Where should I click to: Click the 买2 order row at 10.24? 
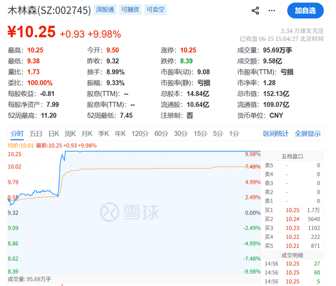[x=292, y=219]
